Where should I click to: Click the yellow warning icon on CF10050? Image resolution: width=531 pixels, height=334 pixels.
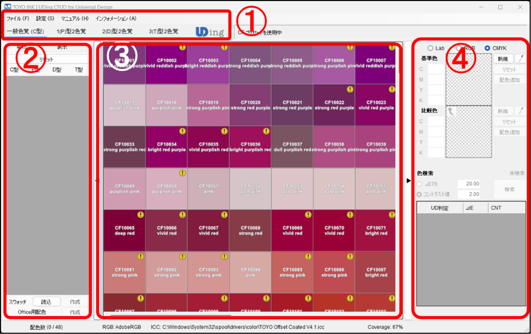(x=183, y=173)
